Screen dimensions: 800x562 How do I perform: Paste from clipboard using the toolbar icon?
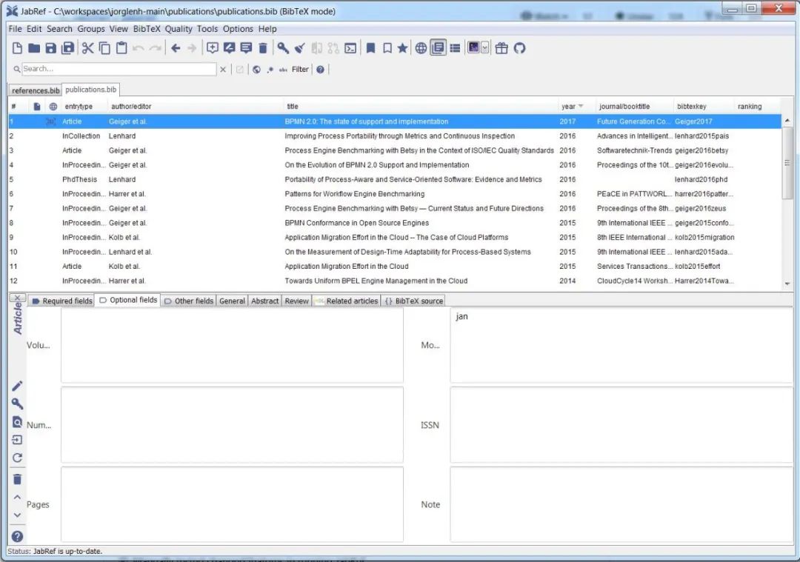pos(121,48)
